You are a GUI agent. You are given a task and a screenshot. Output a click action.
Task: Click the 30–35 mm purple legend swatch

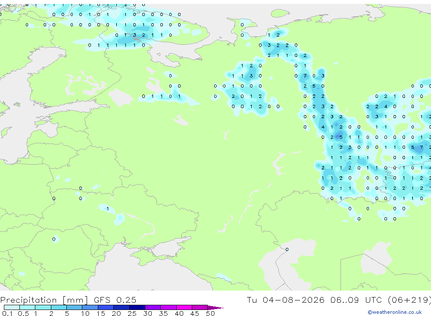153,307
